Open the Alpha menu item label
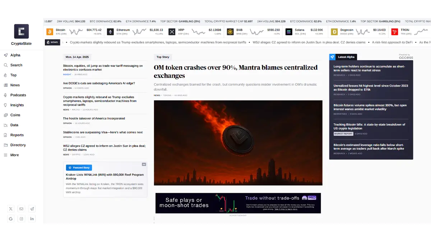Image resolution: width=431 pixels, height=242 pixels. point(15,55)
